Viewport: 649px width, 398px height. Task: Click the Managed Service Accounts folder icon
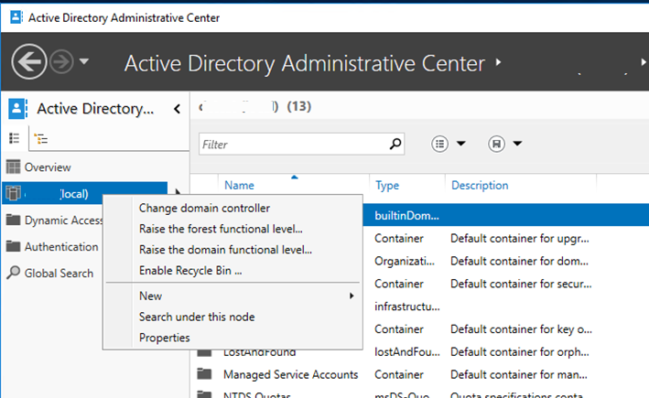coord(204,374)
